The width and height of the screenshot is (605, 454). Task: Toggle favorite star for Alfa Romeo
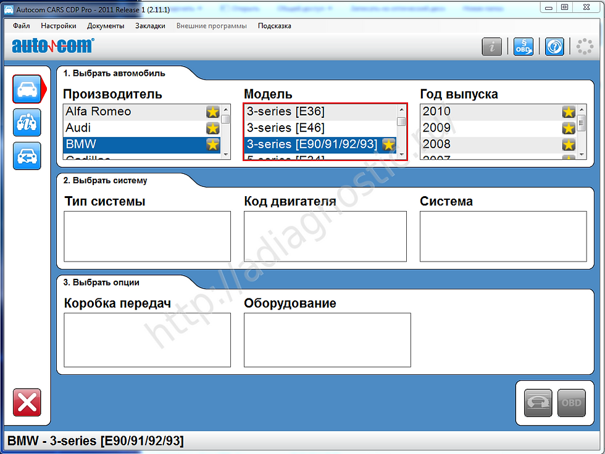pyautogui.click(x=212, y=112)
